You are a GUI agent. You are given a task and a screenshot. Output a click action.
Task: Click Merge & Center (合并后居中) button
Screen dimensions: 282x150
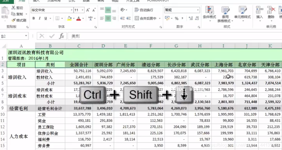pyautogui.click(x=146, y=18)
